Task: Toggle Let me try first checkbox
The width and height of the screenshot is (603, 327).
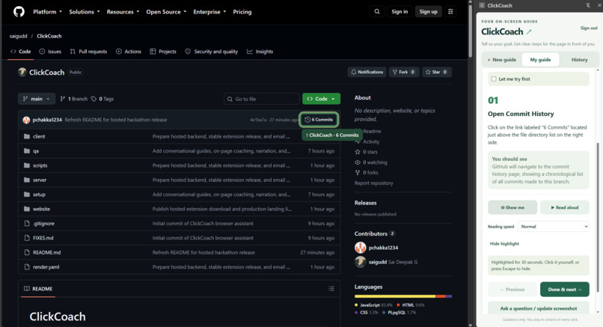Action: coord(494,79)
